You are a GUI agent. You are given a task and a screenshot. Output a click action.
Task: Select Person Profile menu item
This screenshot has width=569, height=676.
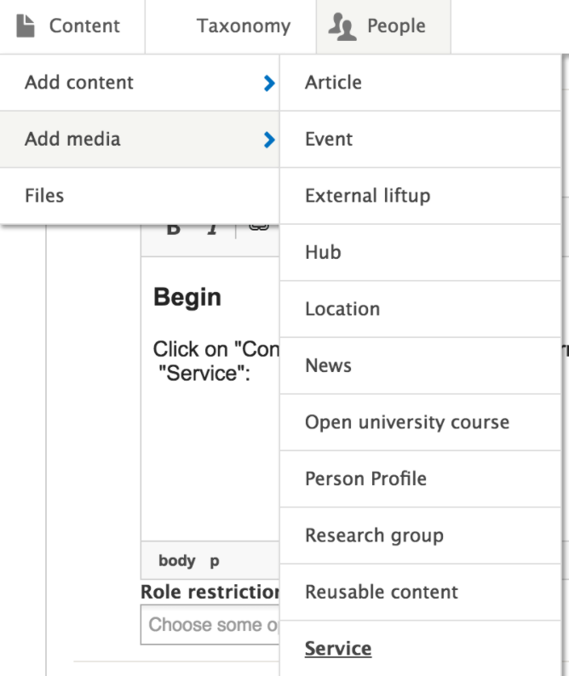[365, 478]
